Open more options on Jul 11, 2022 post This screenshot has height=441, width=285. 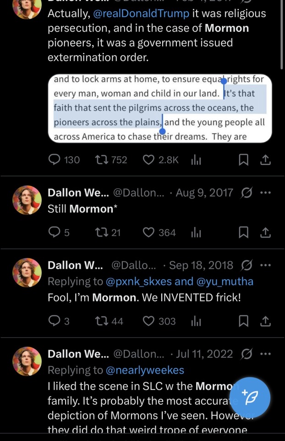[x=265, y=354]
